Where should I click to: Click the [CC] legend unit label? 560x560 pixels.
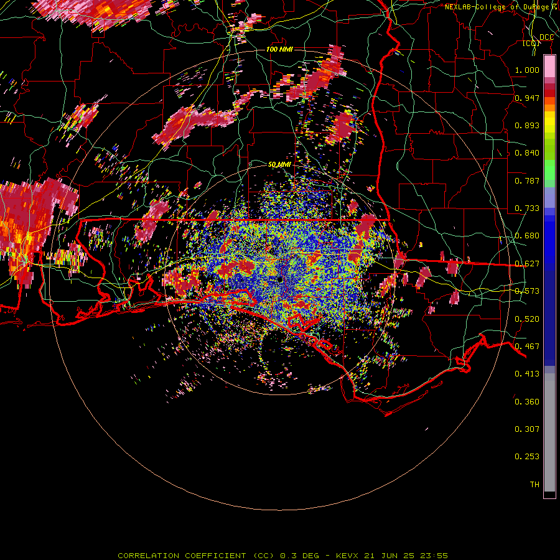(531, 43)
